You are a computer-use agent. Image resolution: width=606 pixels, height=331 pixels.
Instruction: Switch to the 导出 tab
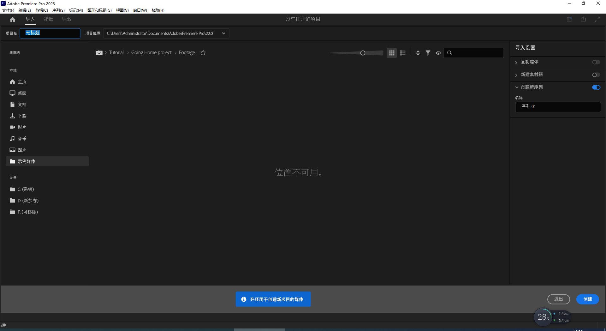[66, 19]
